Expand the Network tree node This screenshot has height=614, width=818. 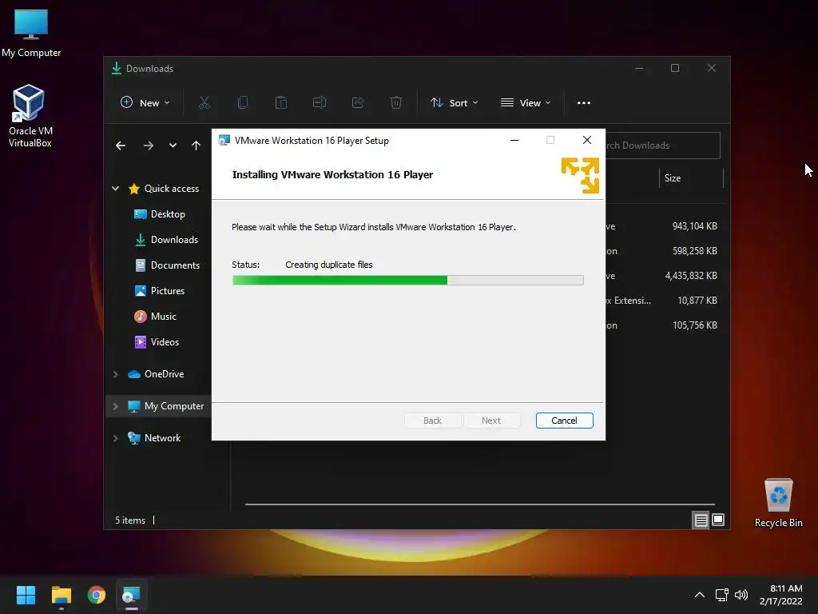pyautogui.click(x=115, y=438)
